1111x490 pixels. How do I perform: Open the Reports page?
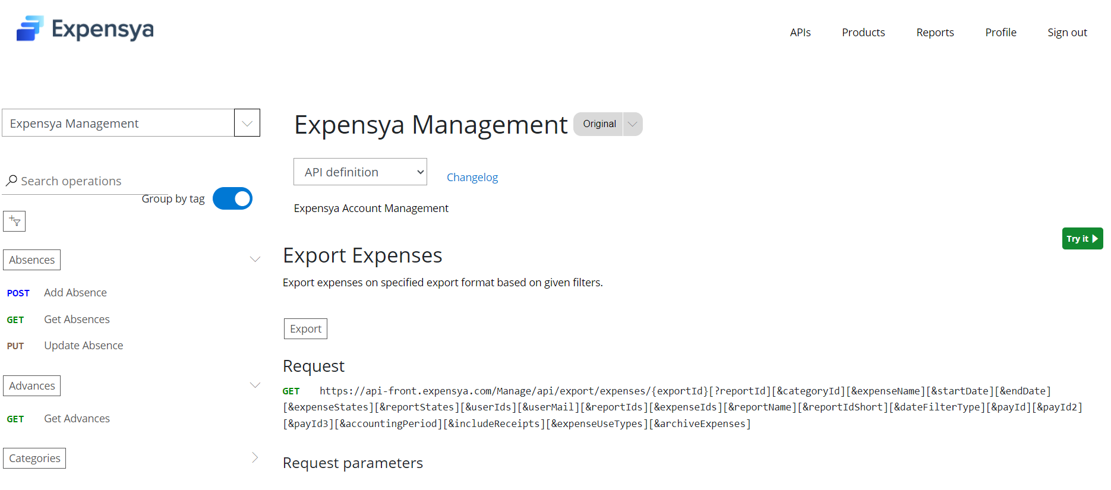pos(935,33)
